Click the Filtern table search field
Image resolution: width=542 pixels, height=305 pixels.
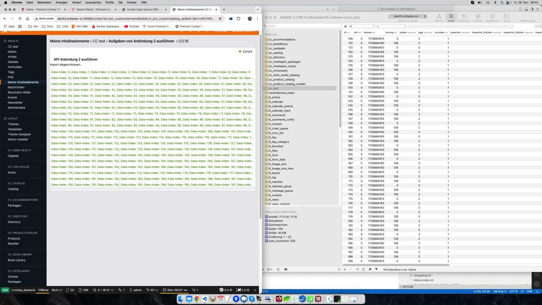point(301,26)
